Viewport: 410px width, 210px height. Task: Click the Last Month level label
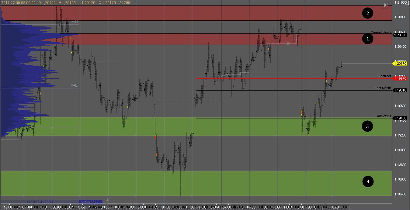pos(383,88)
